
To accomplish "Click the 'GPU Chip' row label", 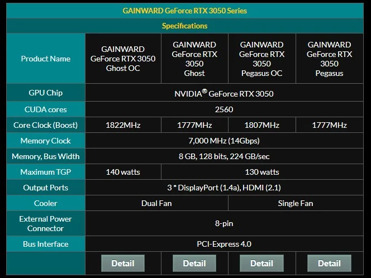I will click(x=46, y=93).
